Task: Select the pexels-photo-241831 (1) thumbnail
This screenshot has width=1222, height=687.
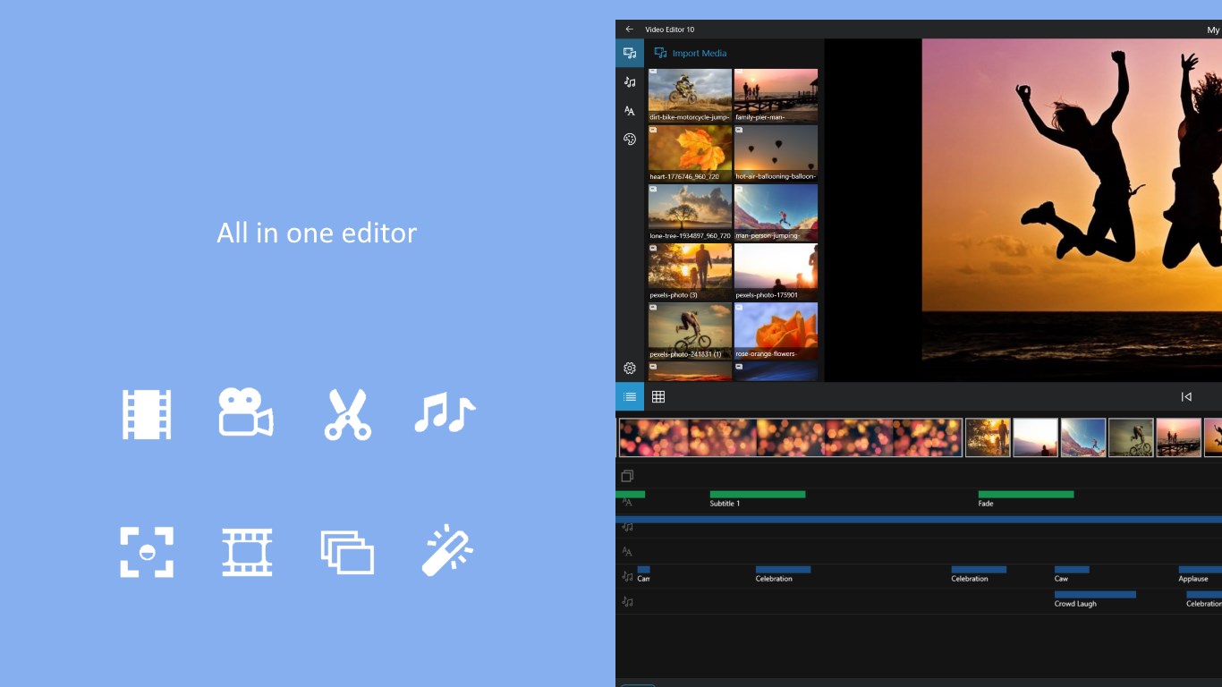Action: coord(690,331)
